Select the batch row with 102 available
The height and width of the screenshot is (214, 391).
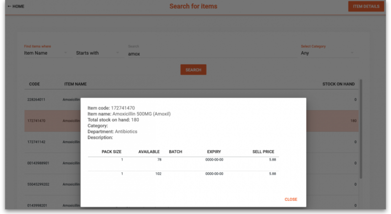(x=183, y=173)
